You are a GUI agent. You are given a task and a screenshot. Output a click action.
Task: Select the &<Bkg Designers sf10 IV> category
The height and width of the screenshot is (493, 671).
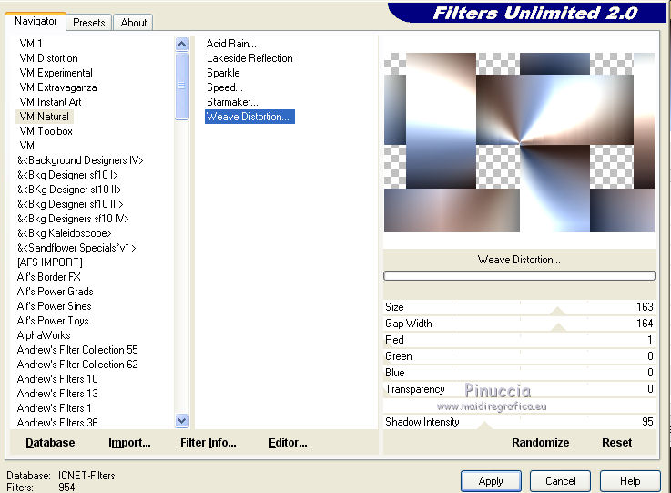pyautogui.click(x=73, y=219)
